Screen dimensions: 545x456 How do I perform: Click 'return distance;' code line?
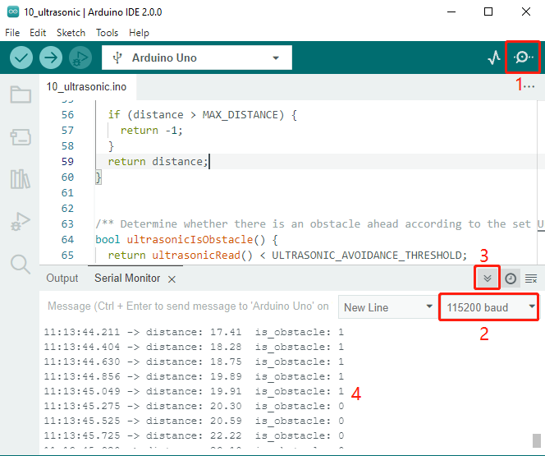[x=158, y=161]
